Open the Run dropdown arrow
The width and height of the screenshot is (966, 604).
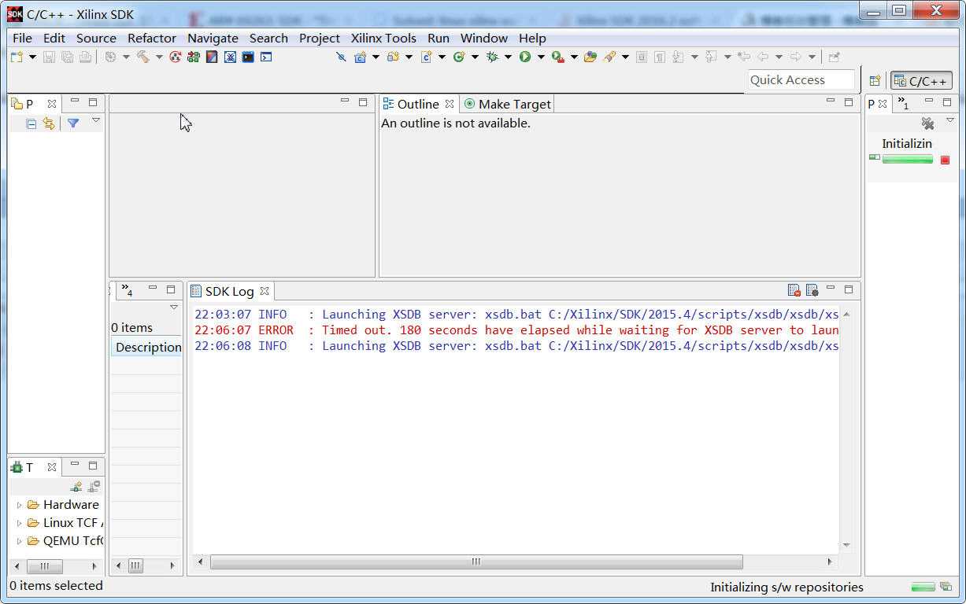pyautogui.click(x=541, y=57)
